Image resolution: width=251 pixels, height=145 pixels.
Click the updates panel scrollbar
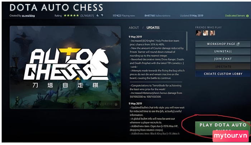(x=186, y=41)
